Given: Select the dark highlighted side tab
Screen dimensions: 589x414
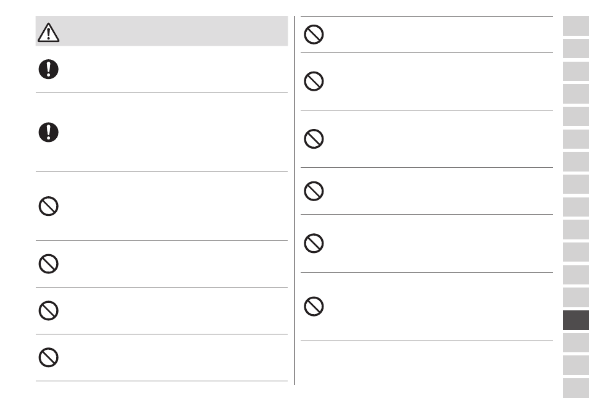Looking at the screenshot, I should [576, 320].
